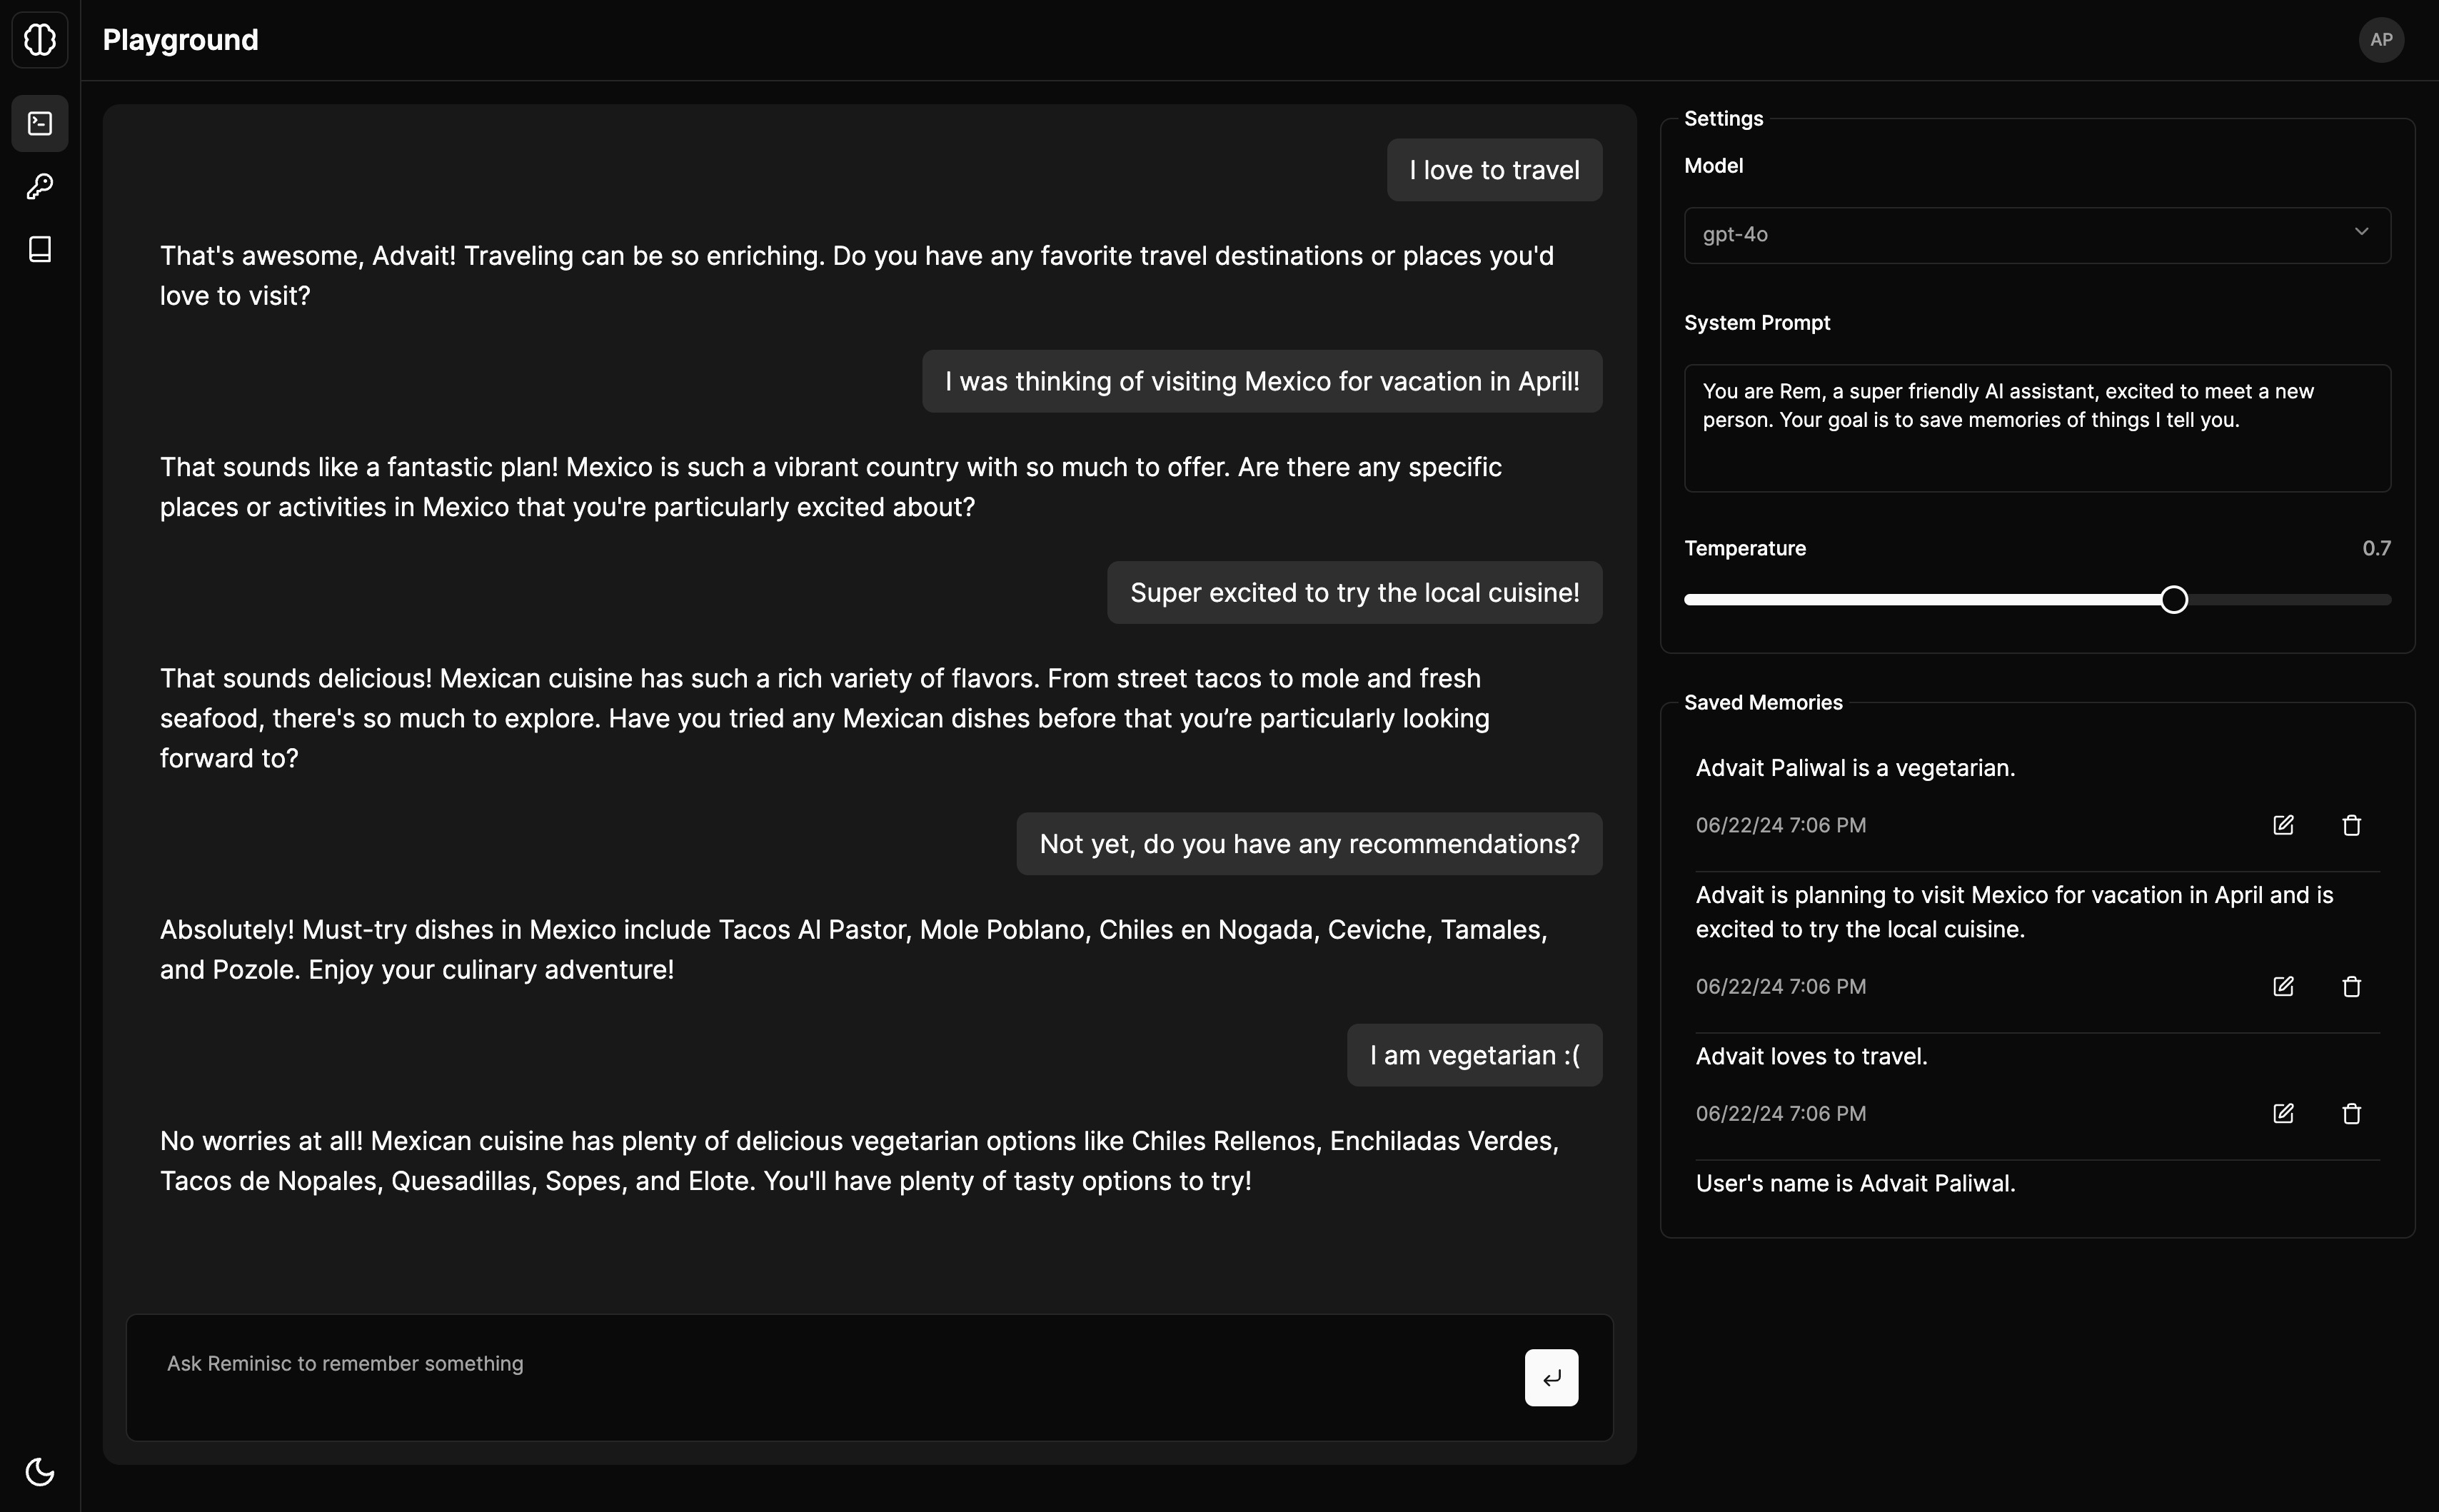Viewport: 2439px width, 1512px height.
Task: Adjust the Temperature slider handle
Action: [x=2173, y=599]
